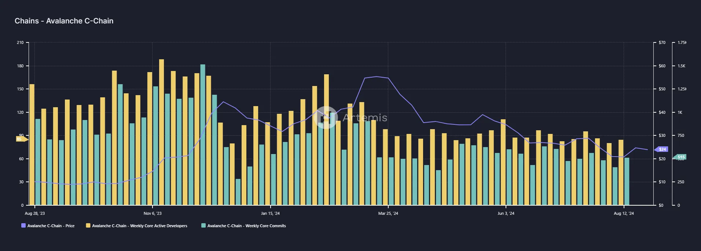Select the Nov 6, '23 axis label
Viewport: 701px width, 251px height.
153,213
